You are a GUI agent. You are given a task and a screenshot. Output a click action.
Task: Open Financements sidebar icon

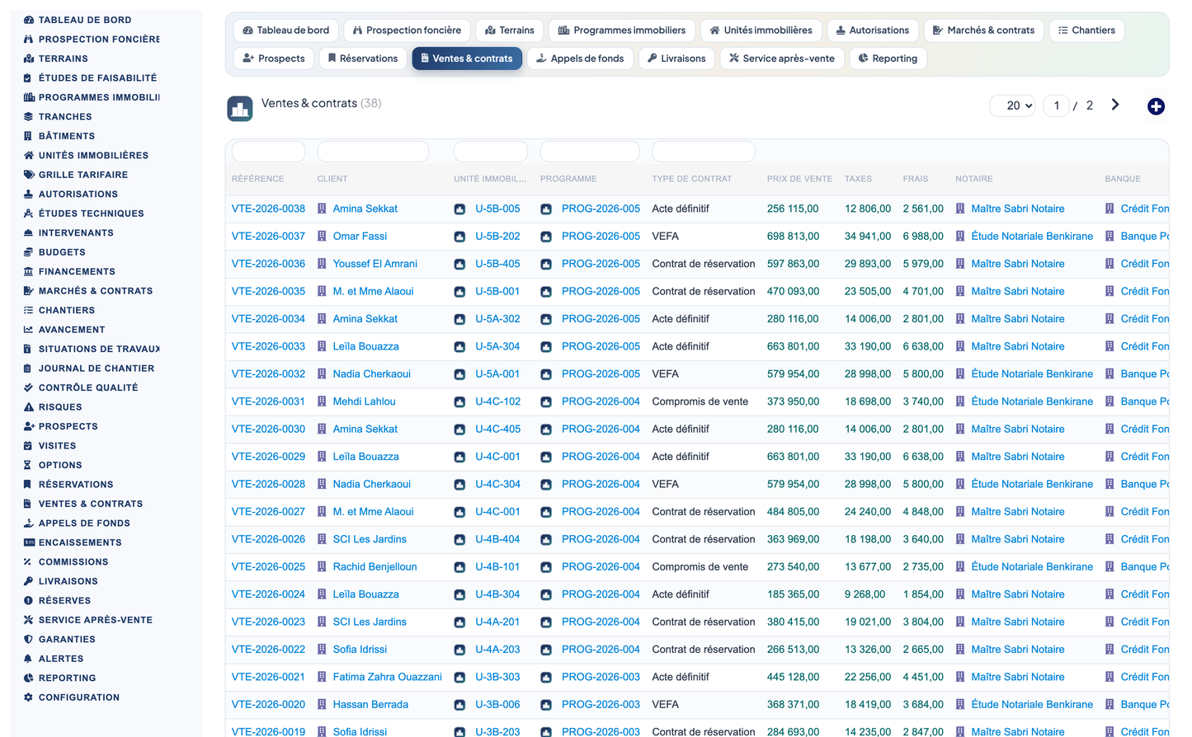(29, 271)
